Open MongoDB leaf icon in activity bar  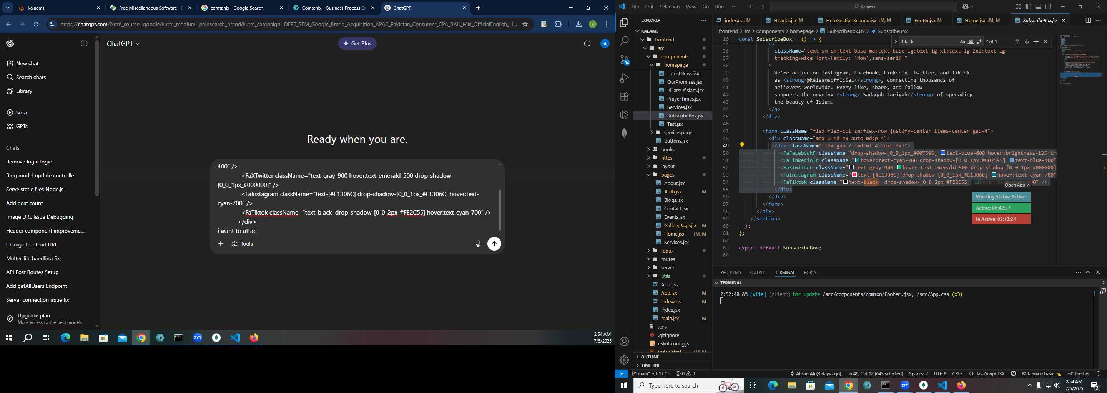[624, 133]
